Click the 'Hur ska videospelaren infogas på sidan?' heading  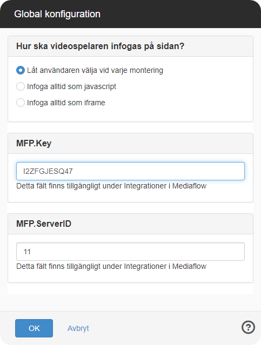pos(100,46)
